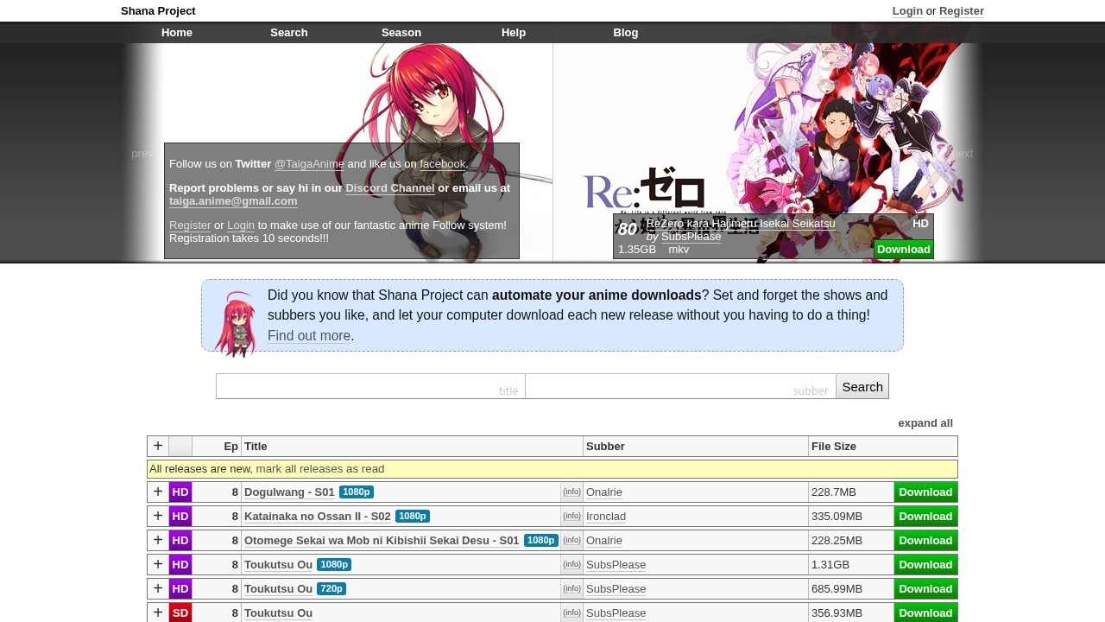1105x622 pixels.
Task: Click the Shana Project site title
Action: [x=158, y=11]
